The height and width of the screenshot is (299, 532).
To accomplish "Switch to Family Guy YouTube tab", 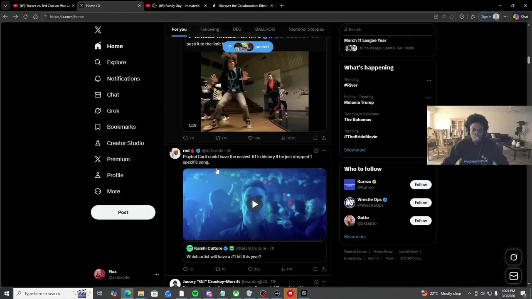I will click(x=176, y=6).
